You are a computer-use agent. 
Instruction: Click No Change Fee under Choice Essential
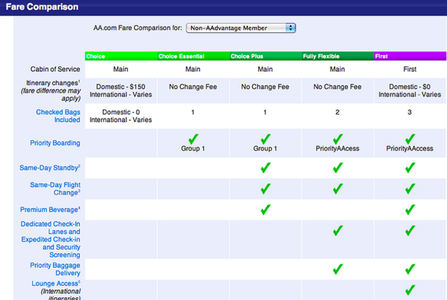click(193, 87)
